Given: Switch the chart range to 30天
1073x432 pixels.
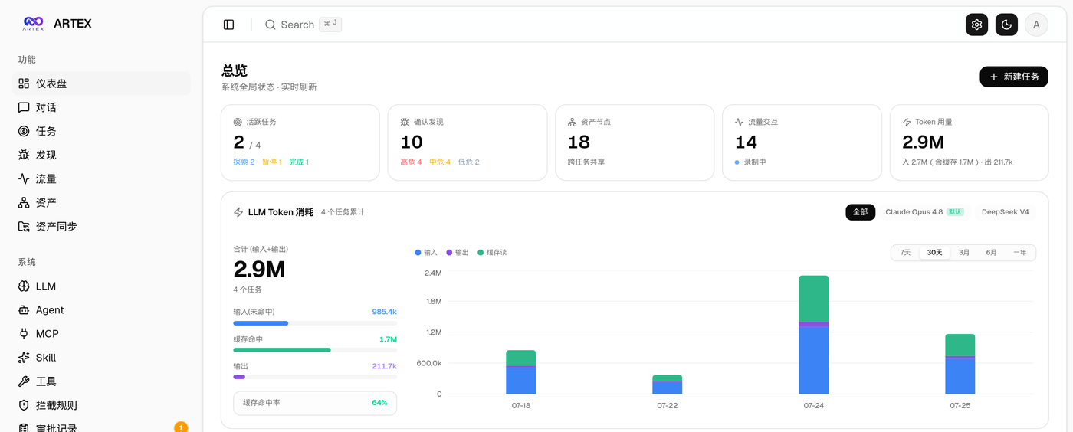Looking at the screenshot, I should (934, 252).
